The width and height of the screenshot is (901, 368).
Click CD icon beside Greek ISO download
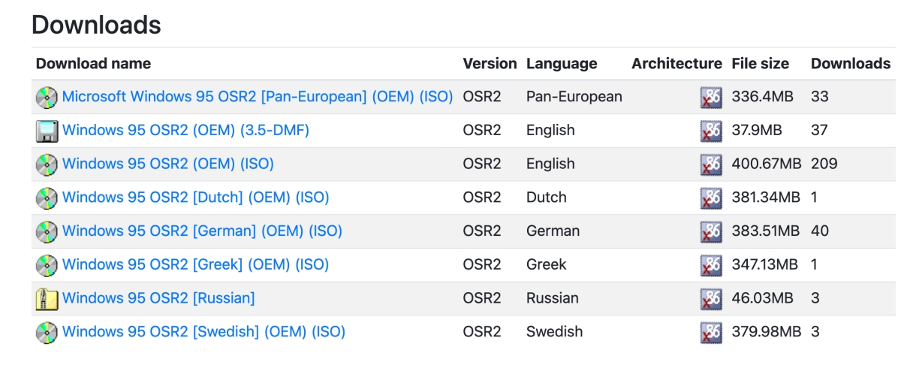pos(47,265)
